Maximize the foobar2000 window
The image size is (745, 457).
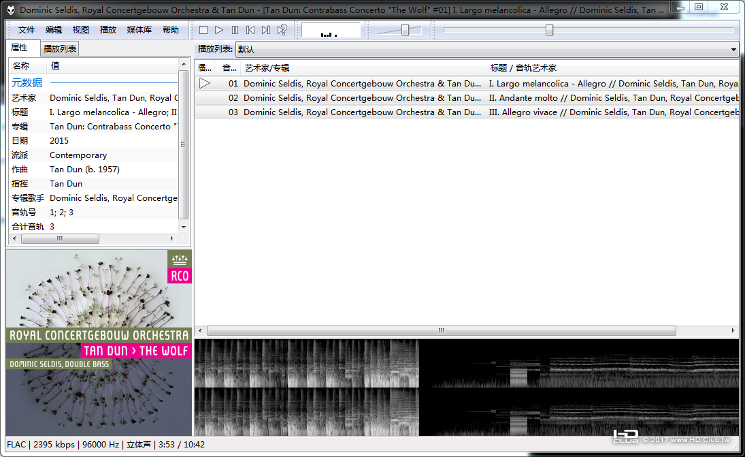tap(699, 7)
